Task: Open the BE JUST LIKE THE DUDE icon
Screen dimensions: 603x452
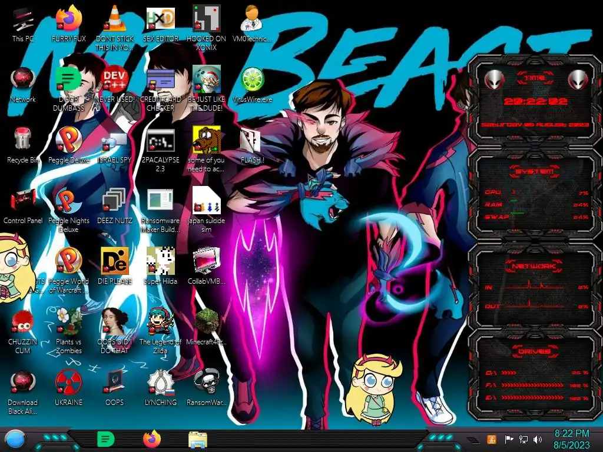Action: [x=206, y=89]
